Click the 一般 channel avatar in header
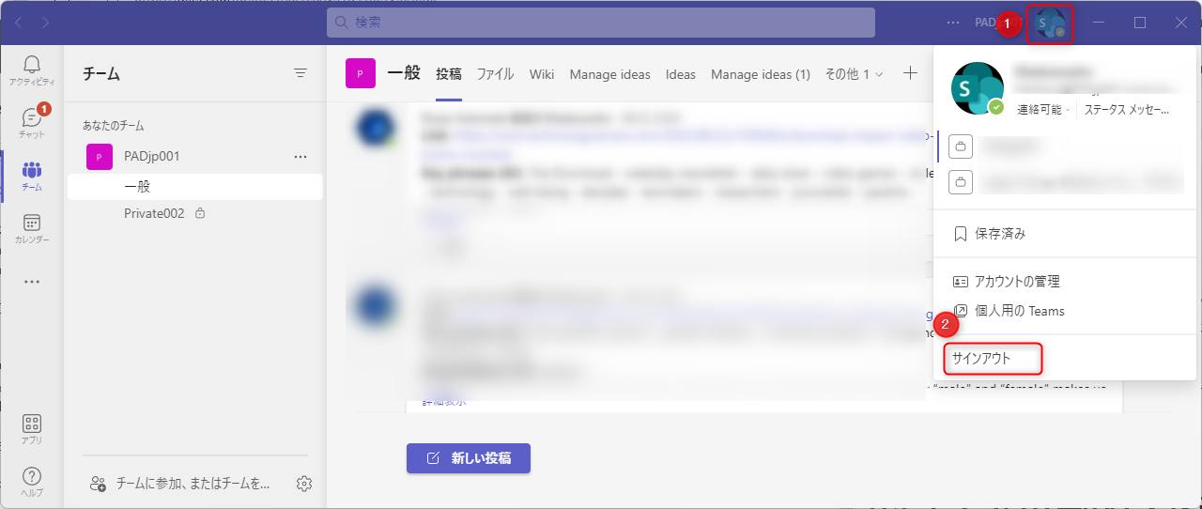 361,73
